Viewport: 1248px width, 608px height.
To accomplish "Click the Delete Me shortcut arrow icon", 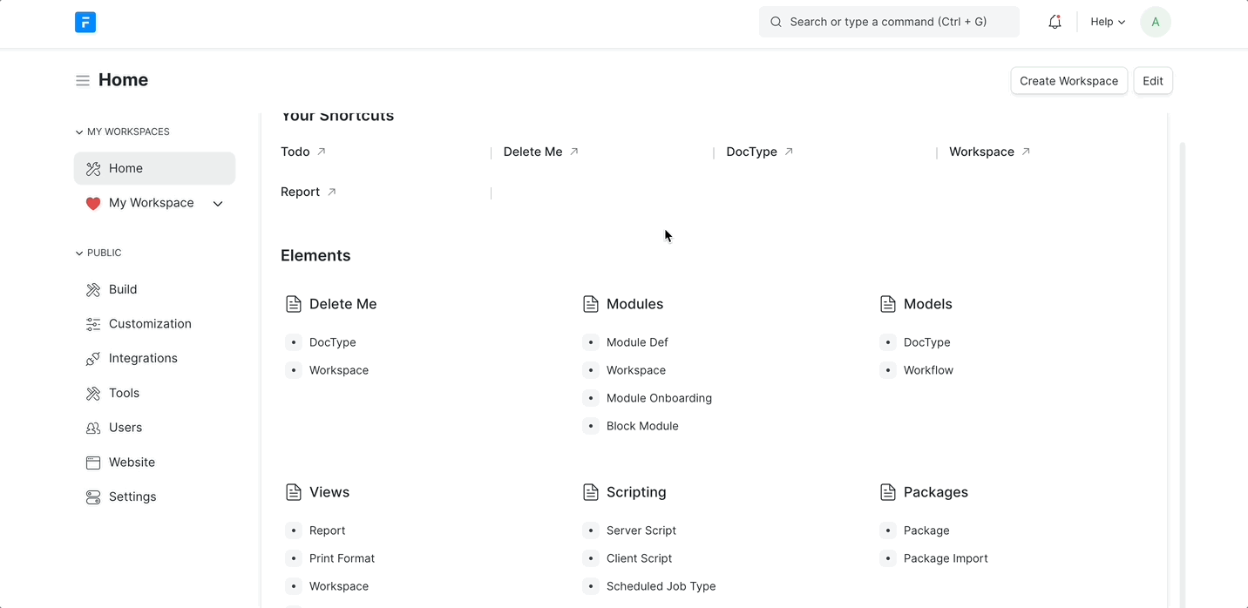I will coord(574,152).
